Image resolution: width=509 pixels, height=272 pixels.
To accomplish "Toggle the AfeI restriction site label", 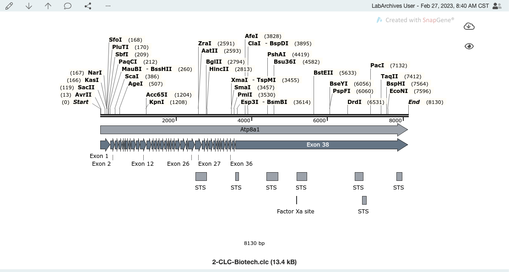I will (251, 36).
